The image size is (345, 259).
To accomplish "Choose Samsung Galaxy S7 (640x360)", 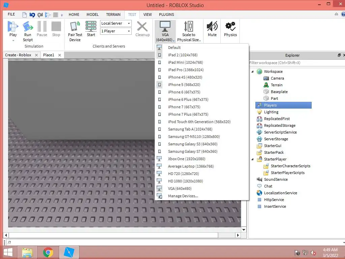I will [x=202, y=151].
